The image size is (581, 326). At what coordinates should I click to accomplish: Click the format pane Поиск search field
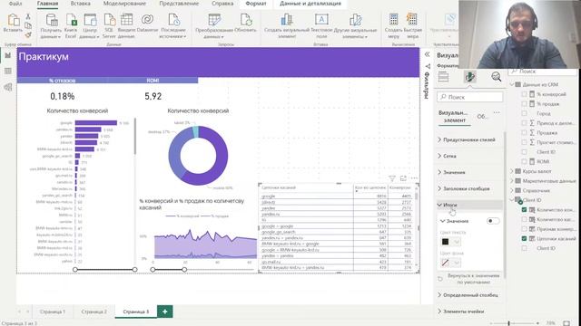470,97
